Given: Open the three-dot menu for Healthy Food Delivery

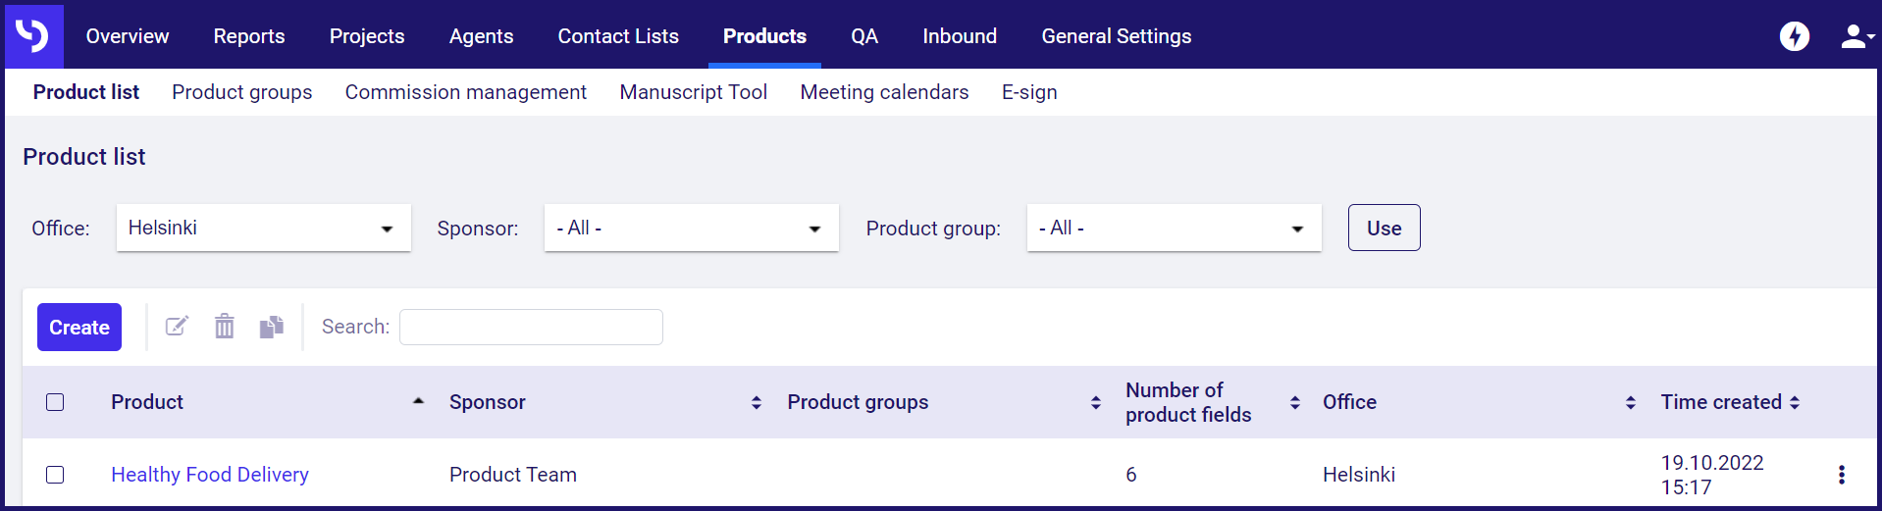Looking at the screenshot, I should [1841, 475].
